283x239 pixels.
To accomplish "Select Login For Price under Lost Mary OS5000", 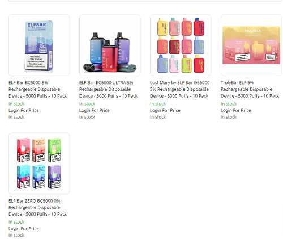I will (x=165, y=110).
